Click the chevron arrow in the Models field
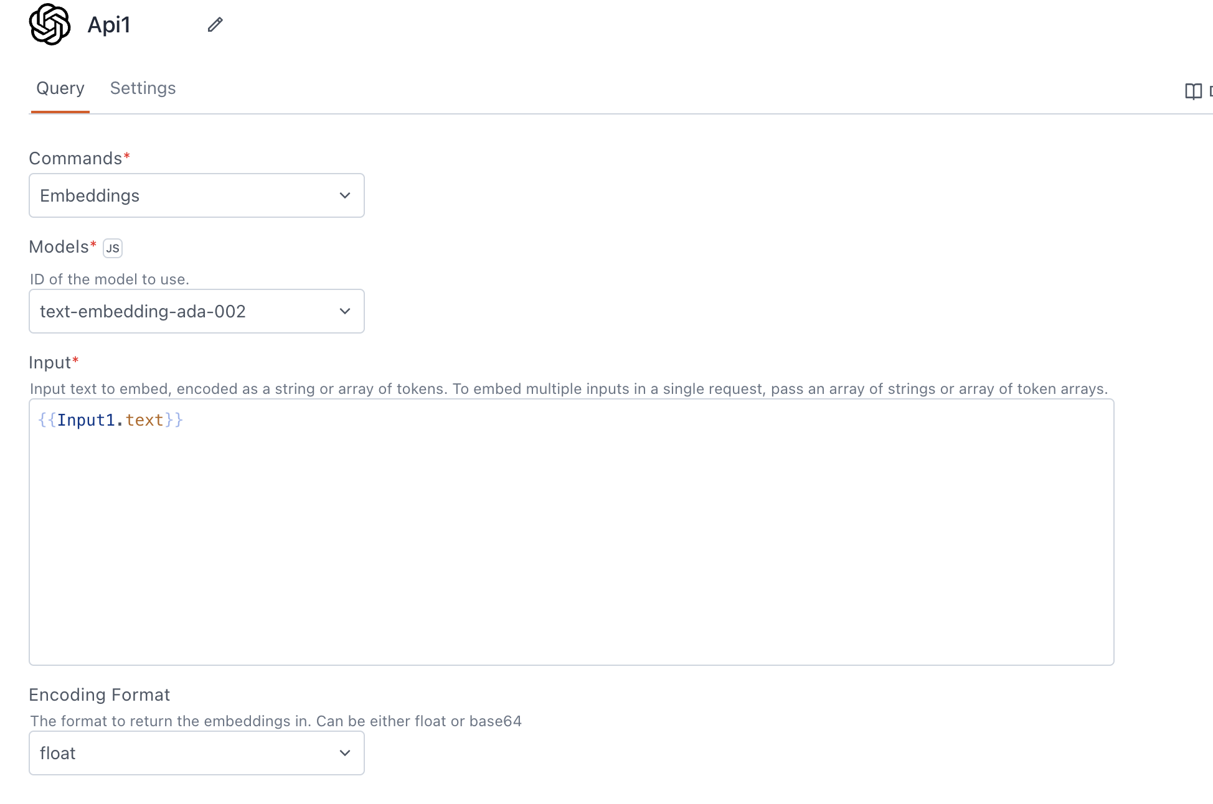1213x804 pixels. coord(345,311)
